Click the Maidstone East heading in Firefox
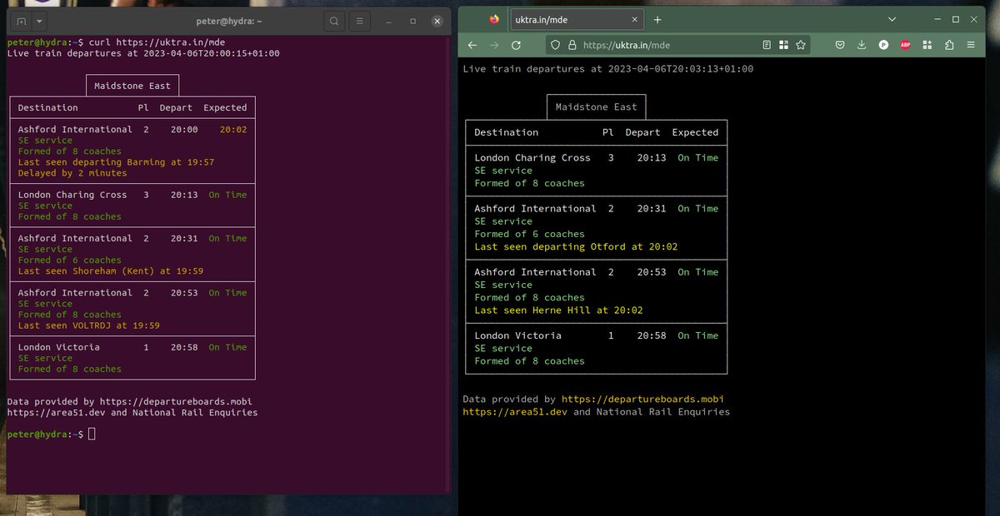This screenshot has width=1000, height=516. tap(596, 107)
